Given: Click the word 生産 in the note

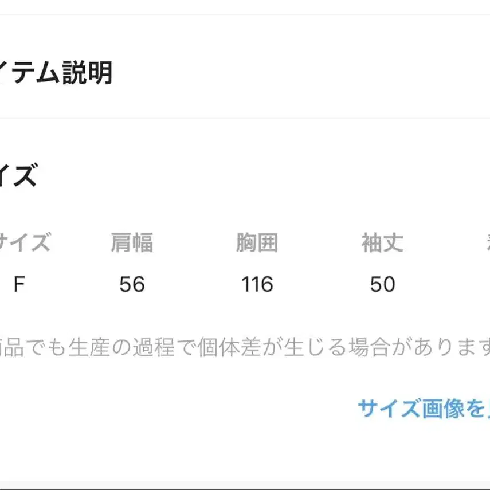Looking at the screenshot, I should (x=86, y=347).
